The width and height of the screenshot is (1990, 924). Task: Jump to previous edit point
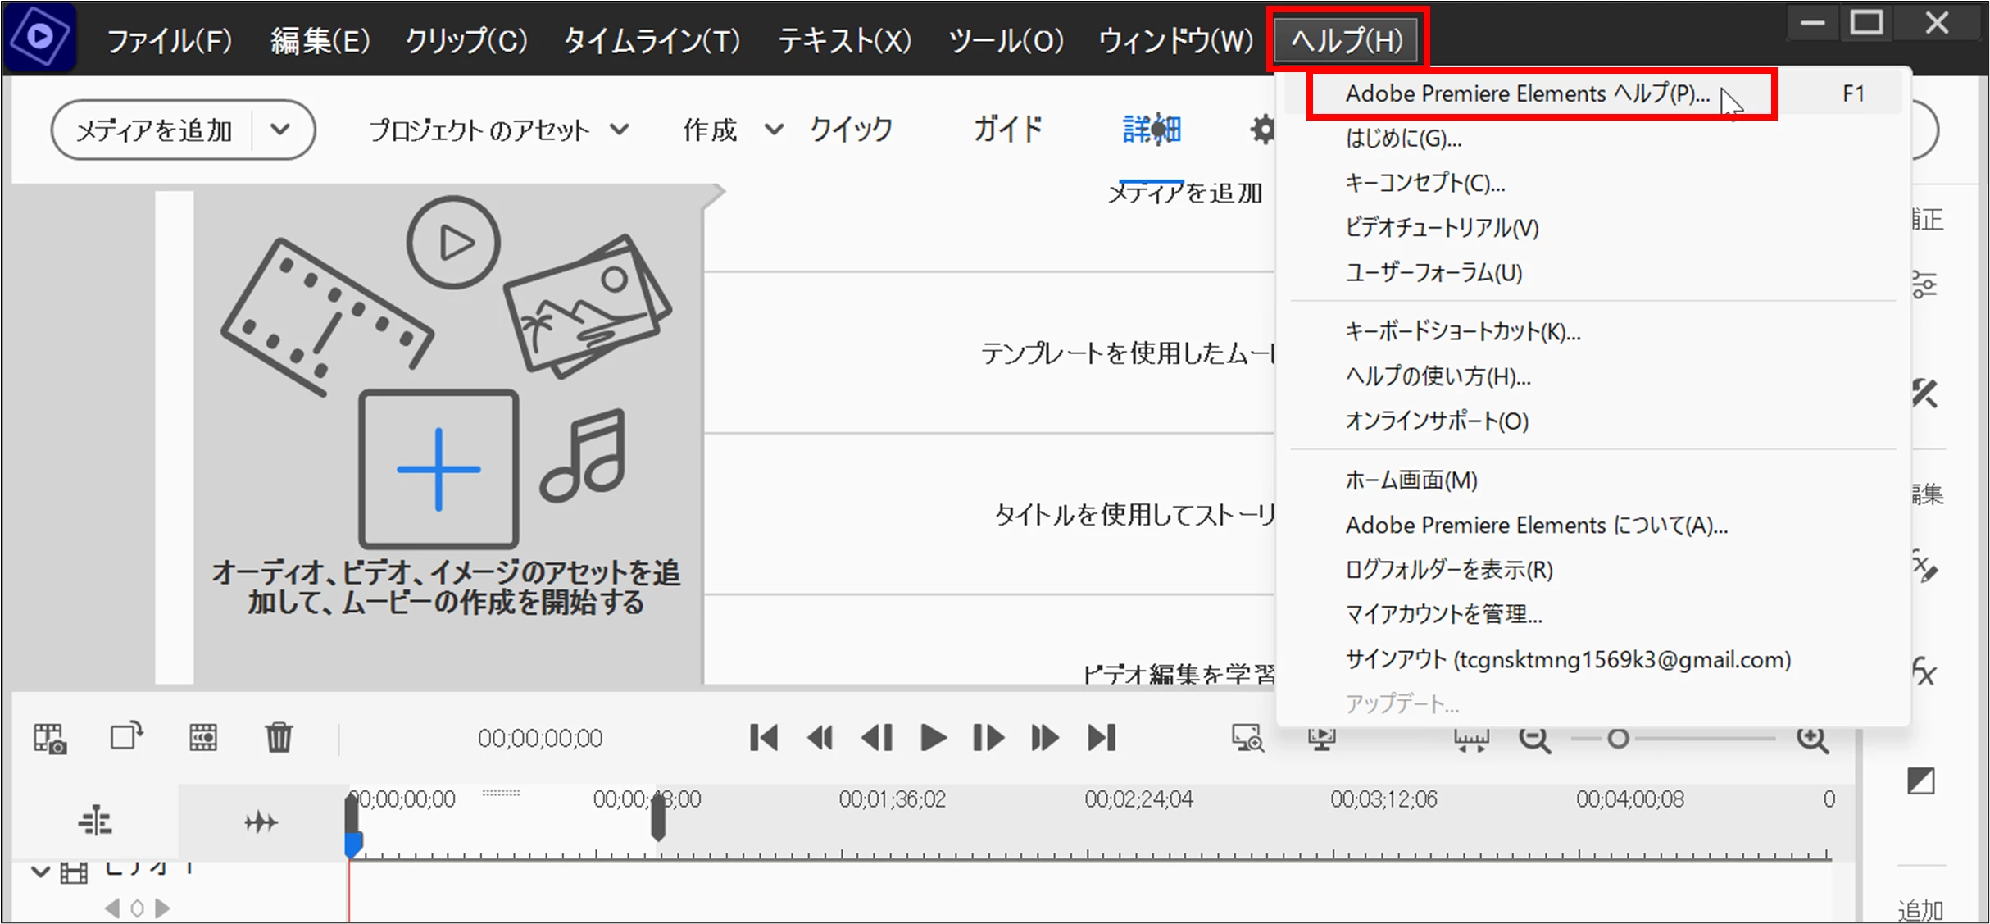pos(764,738)
